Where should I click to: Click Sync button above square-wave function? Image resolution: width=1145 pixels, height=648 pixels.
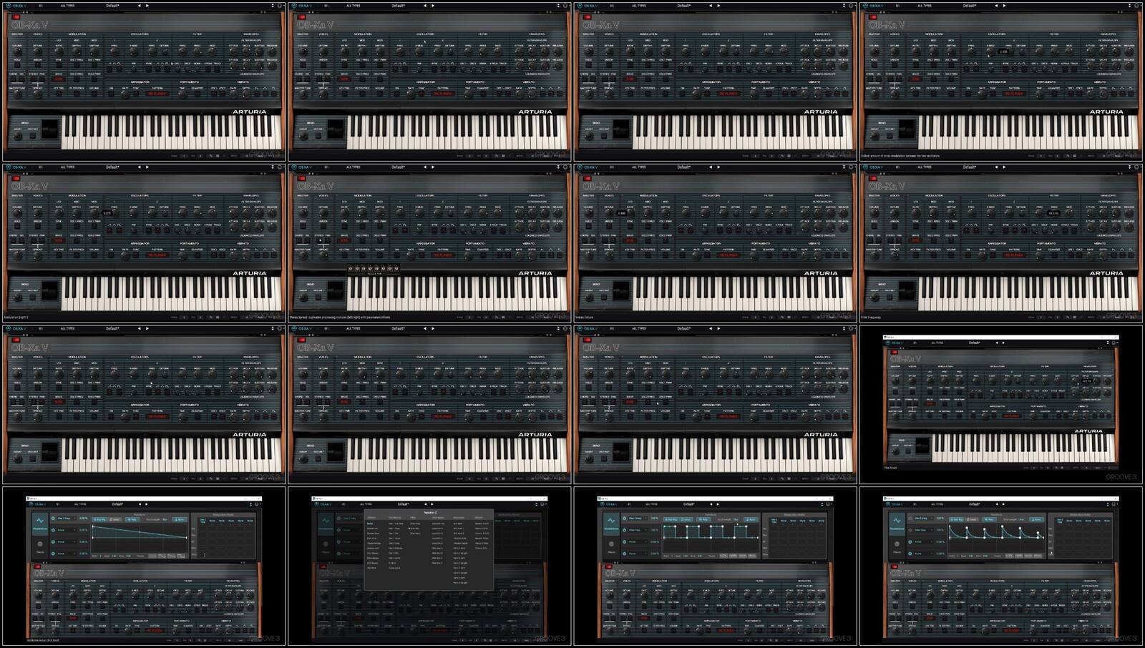pos(751,519)
